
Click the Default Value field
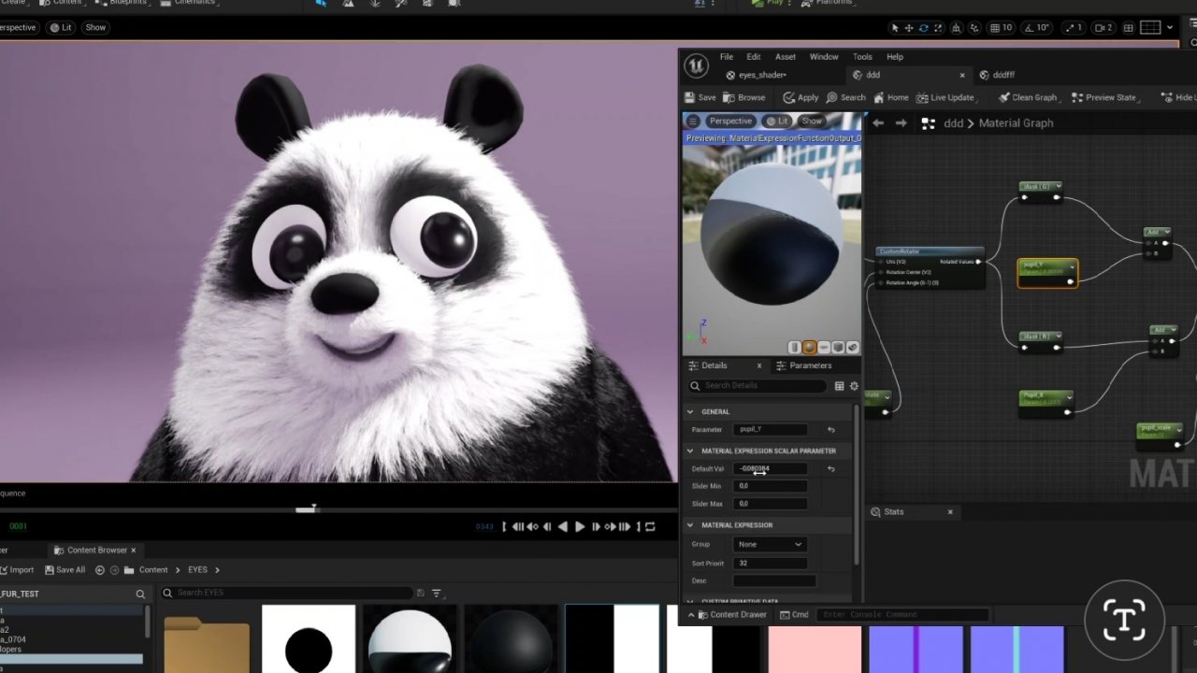[771, 468]
